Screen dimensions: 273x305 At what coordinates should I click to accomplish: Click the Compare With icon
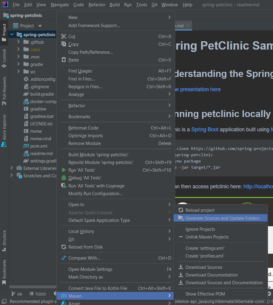click(x=64, y=258)
